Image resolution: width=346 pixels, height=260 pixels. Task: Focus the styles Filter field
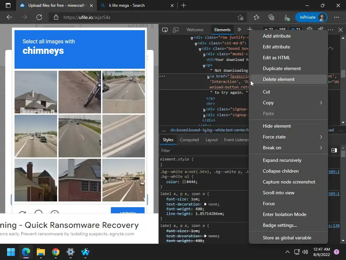pyautogui.click(x=204, y=151)
